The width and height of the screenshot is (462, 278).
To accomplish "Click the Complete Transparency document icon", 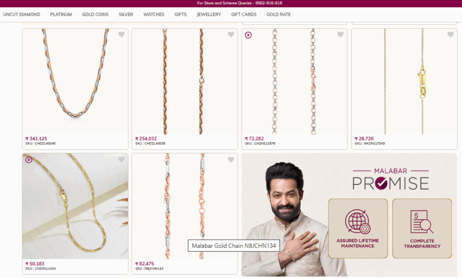I will pyautogui.click(x=422, y=222).
